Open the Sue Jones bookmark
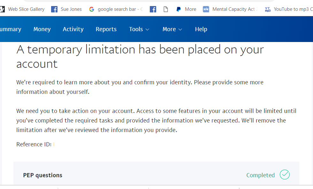The height and width of the screenshot is (189, 313). point(71,9)
